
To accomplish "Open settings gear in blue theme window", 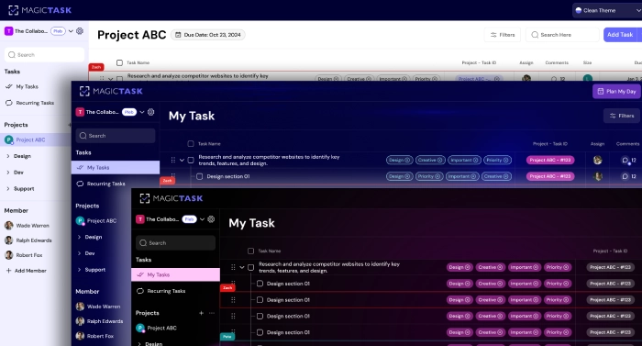I will point(150,112).
